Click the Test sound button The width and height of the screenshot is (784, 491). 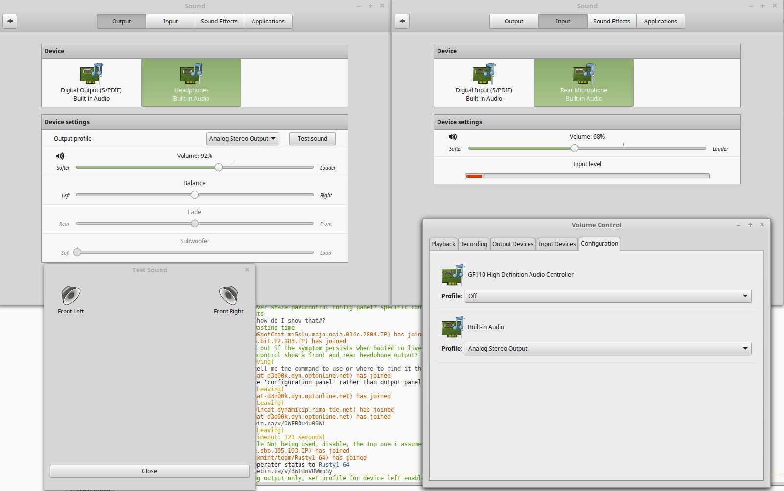(x=312, y=139)
